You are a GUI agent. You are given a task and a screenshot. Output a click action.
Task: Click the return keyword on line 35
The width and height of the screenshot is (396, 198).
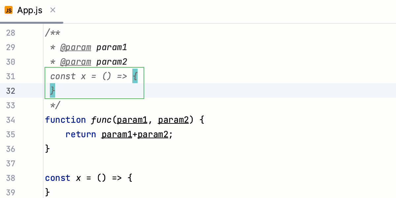[x=81, y=134]
